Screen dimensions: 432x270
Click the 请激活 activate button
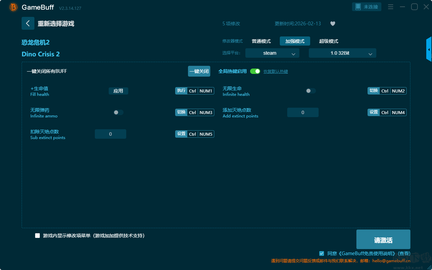[x=383, y=240]
